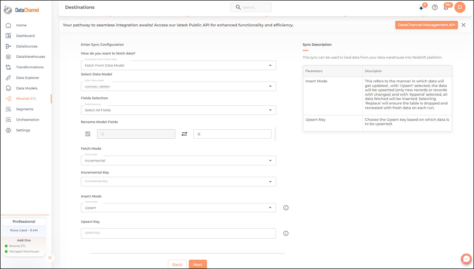Click the DataChannel logo
The width and height of the screenshot is (474, 269).
(x=21, y=10)
